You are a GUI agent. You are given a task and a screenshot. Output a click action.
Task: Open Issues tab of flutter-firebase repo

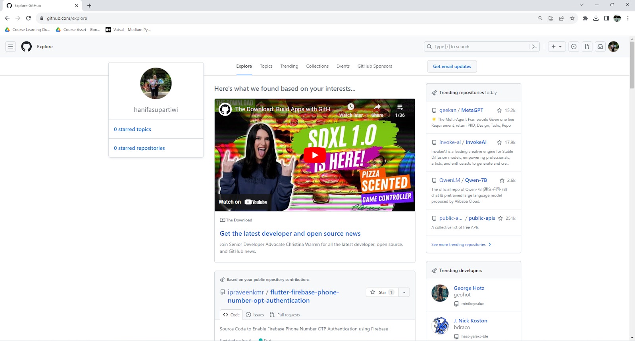pos(255,315)
